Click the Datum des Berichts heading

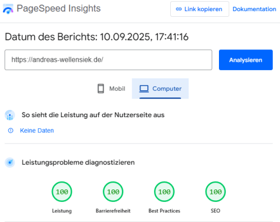click(x=96, y=37)
